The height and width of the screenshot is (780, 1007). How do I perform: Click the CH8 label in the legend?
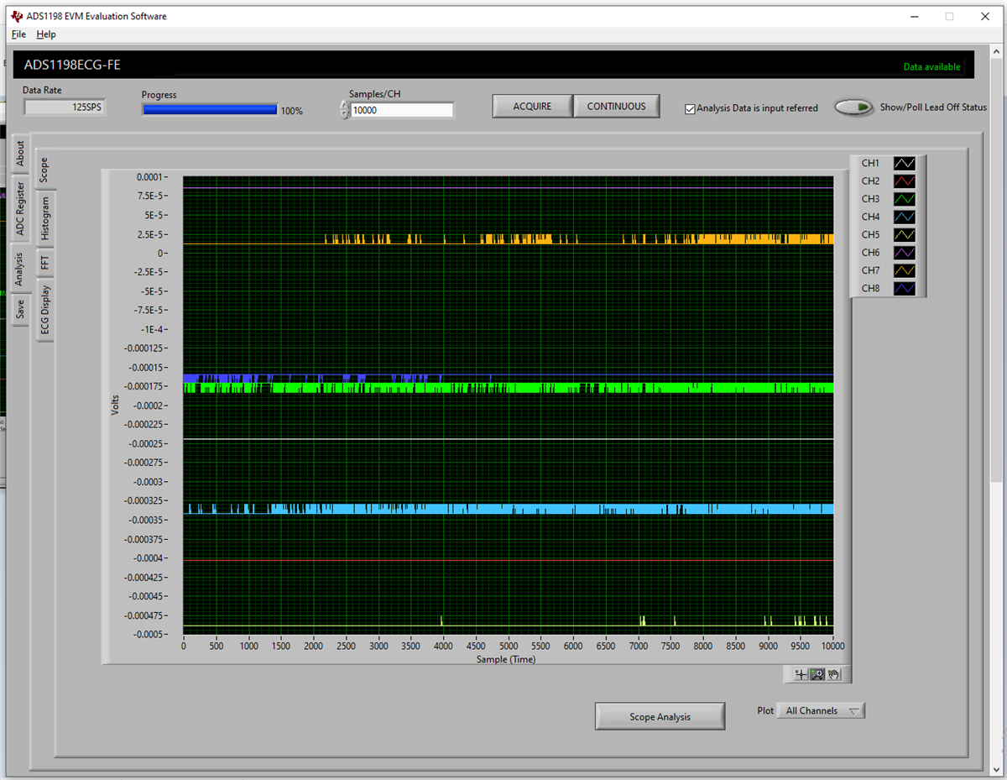click(870, 289)
